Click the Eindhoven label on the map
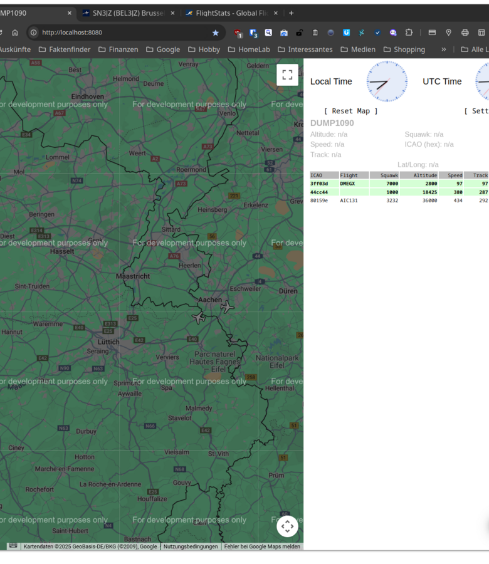The image size is (489, 564). pyautogui.click(x=87, y=97)
